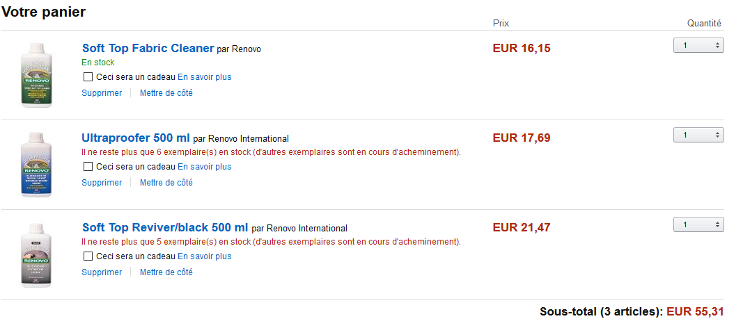Open quantity dropdown for Soft Top Fabric Cleaner
The image size is (743, 328).
click(x=698, y=45)
